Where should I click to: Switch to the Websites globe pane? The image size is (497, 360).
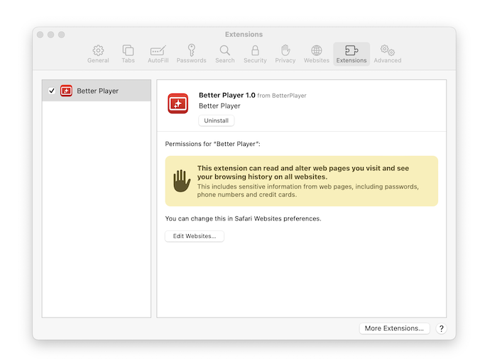click(317, 54)
